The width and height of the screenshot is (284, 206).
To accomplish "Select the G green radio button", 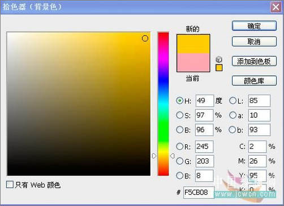I will point(179,161).
